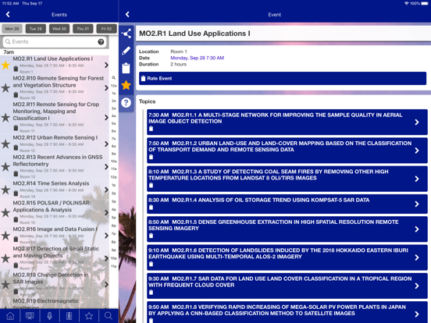Open the magnifier search icon in bottom bar
The height and width of the screenshot is (323, 431).
(109, 316)
